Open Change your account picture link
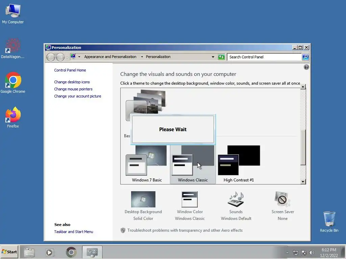 [x=78, y=96]
